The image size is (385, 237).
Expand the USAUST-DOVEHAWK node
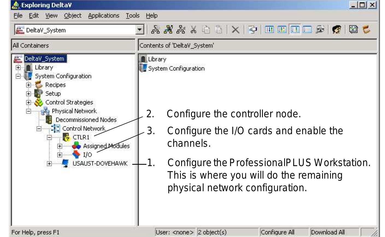[x=49, y=163]
